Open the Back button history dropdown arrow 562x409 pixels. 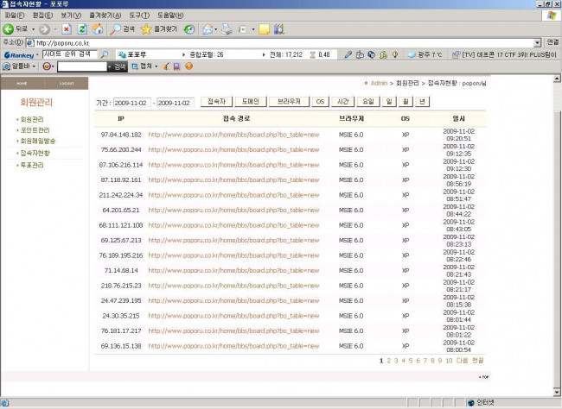tap(33, 28)
